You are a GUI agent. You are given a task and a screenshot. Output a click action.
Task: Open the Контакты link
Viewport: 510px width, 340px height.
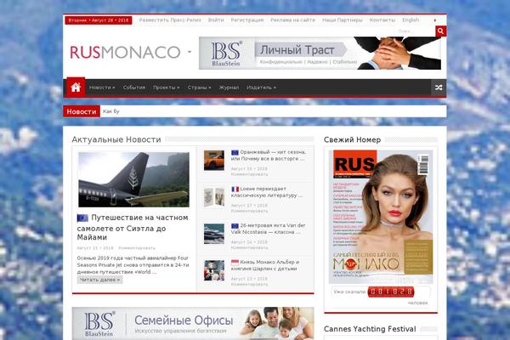[x=382, y=20]
